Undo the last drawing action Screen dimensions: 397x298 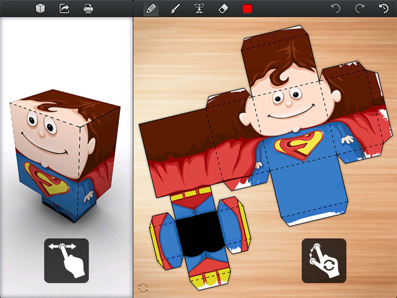[x=336, y=9]
